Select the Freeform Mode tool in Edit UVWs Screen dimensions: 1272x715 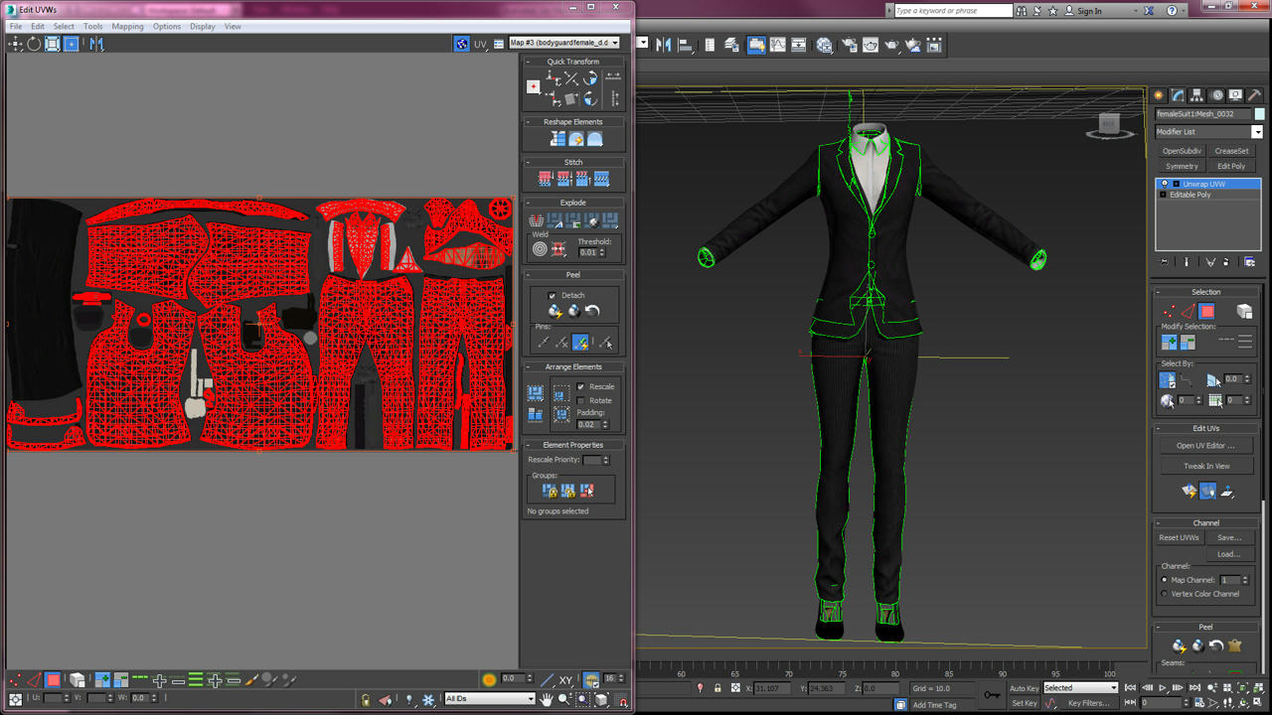[x=71, y=44]
